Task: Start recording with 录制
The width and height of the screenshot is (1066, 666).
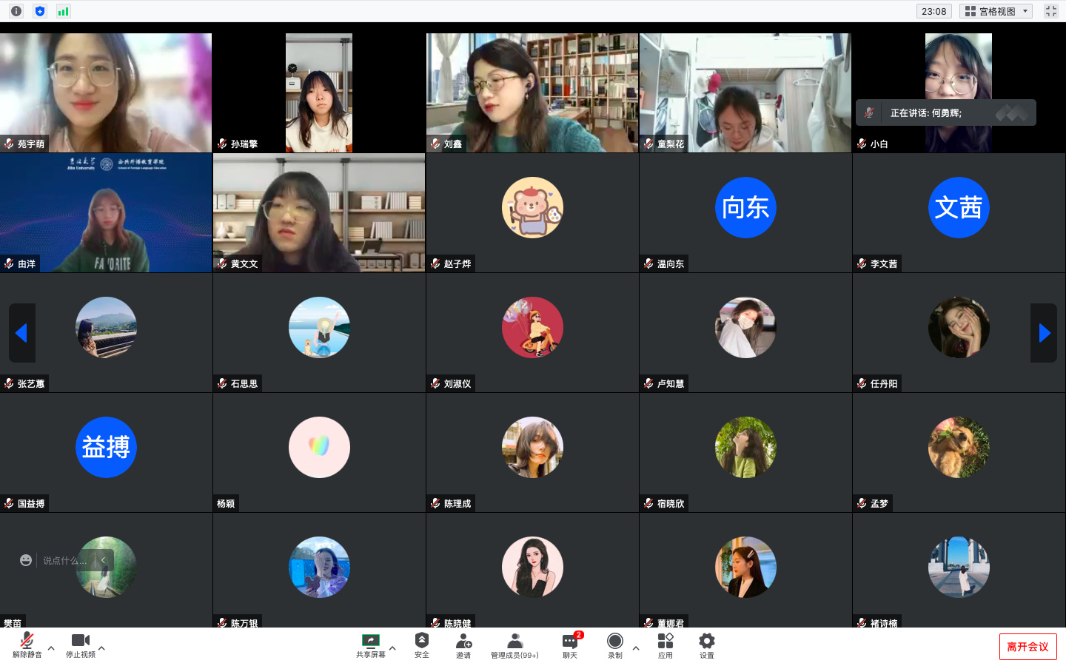Action: tap(615, 645)
